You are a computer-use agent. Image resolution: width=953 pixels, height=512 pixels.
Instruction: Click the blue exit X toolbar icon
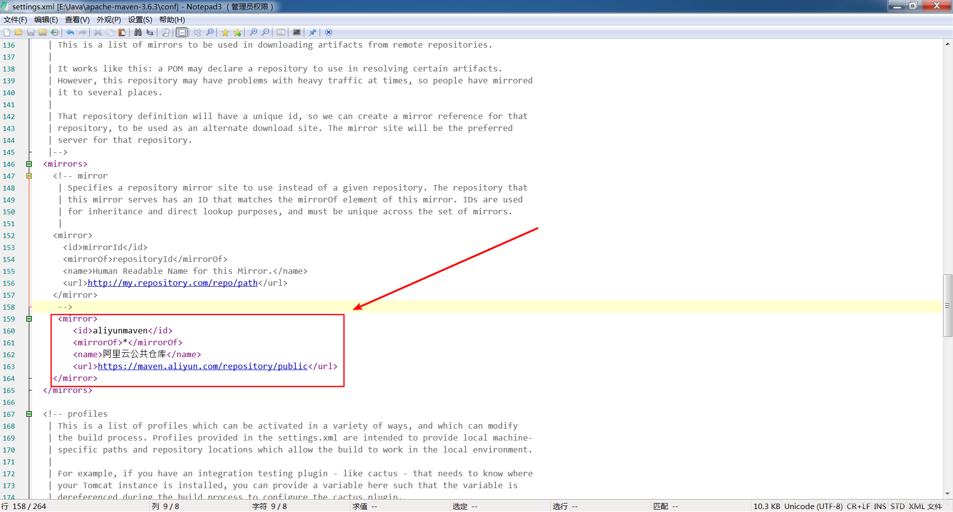329,32
